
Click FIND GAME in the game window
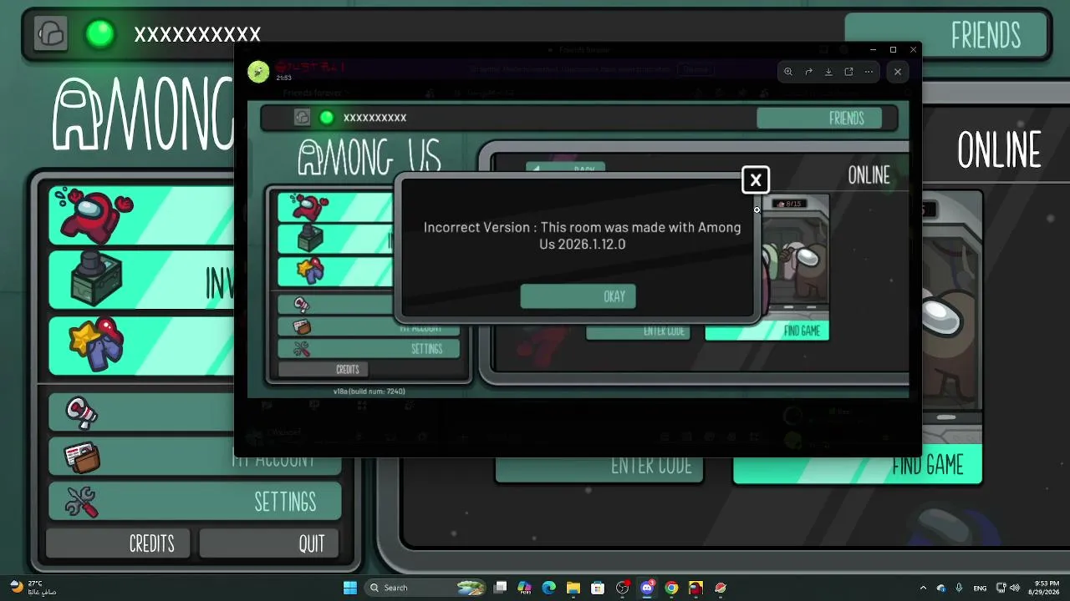[x=858, y=465]
